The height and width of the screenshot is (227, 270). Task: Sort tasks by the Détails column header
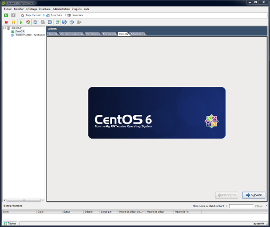pyautogui.click(x=92, y=212)
